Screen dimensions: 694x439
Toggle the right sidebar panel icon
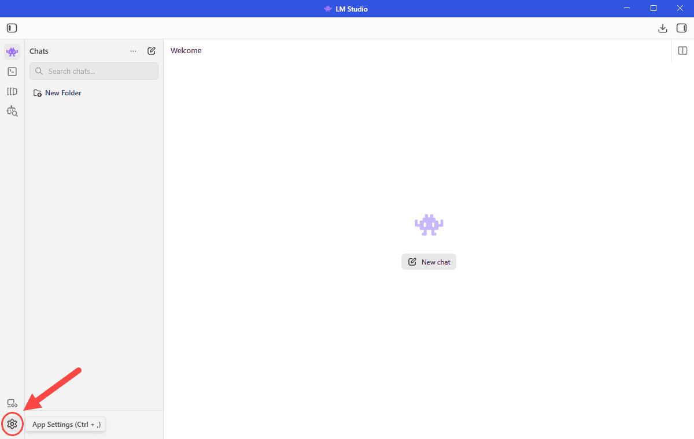681,28
